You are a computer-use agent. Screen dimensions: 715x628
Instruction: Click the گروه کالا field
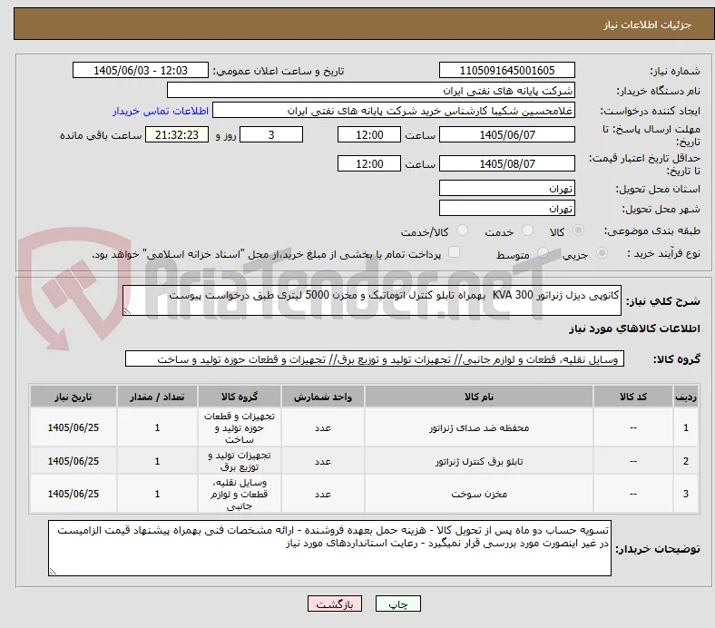coord(375,359)
